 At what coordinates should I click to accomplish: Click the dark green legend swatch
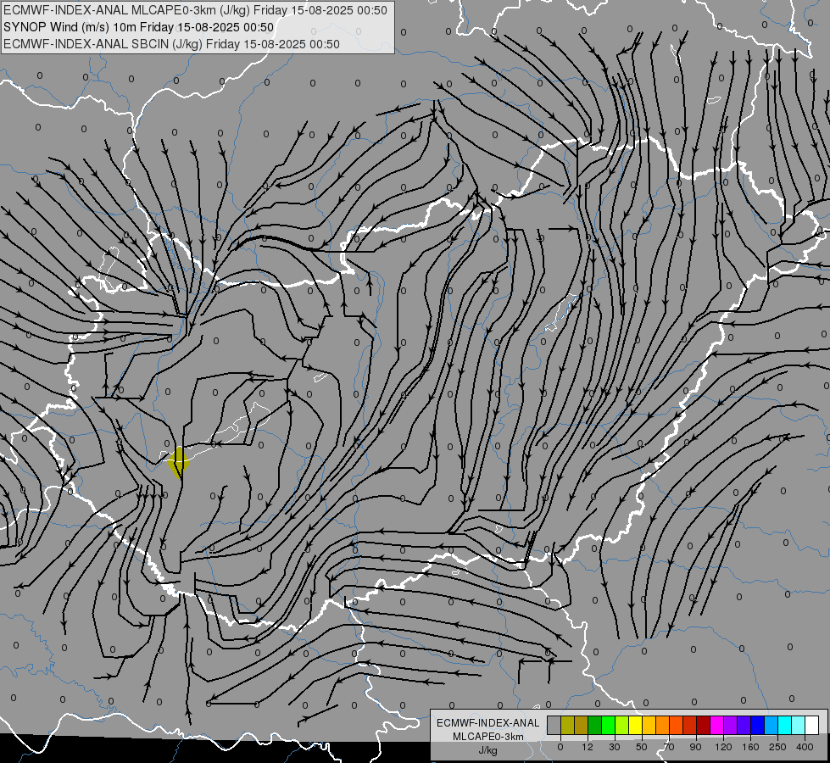(595, 725)
